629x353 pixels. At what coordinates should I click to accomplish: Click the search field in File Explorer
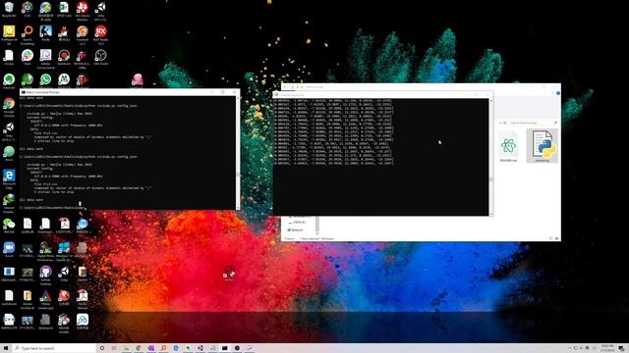(533, 123)
